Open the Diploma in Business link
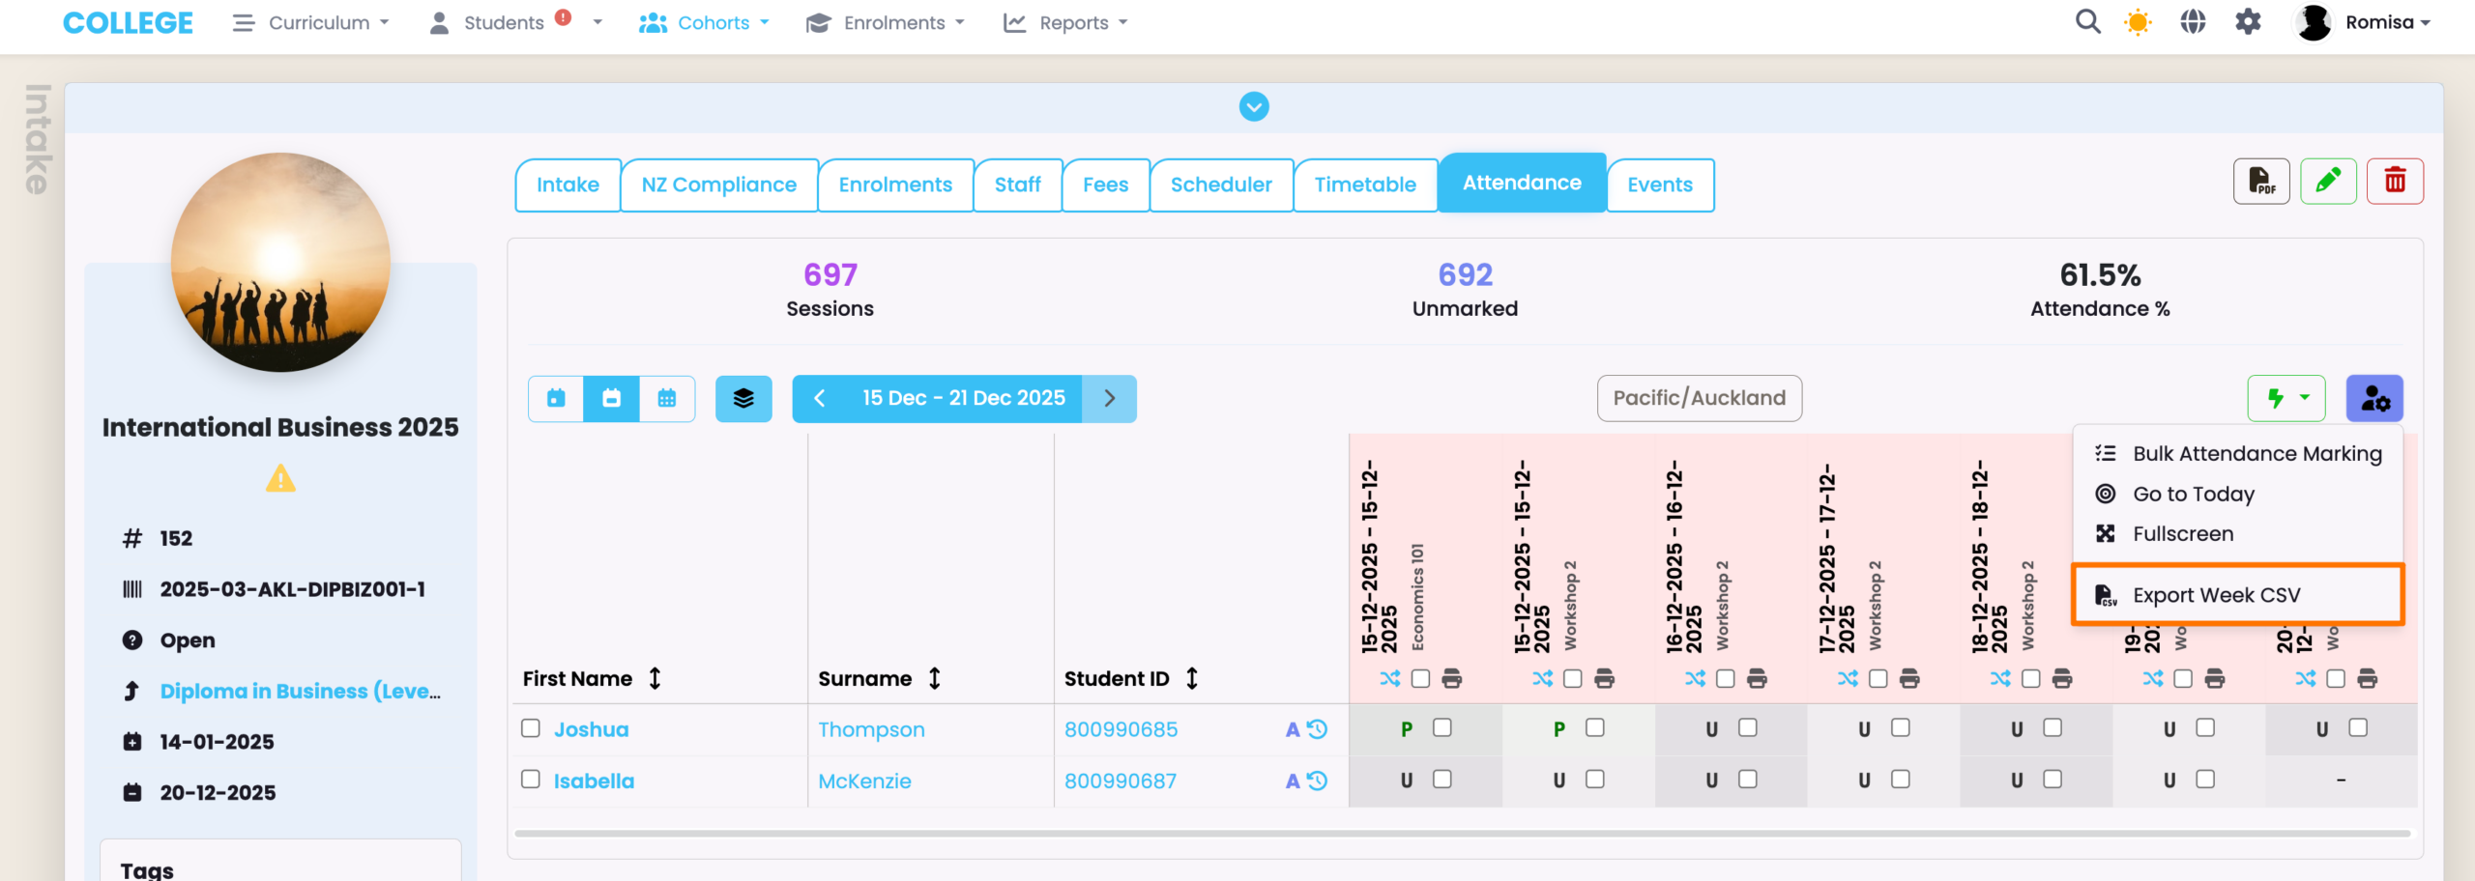 coord(300,692)
